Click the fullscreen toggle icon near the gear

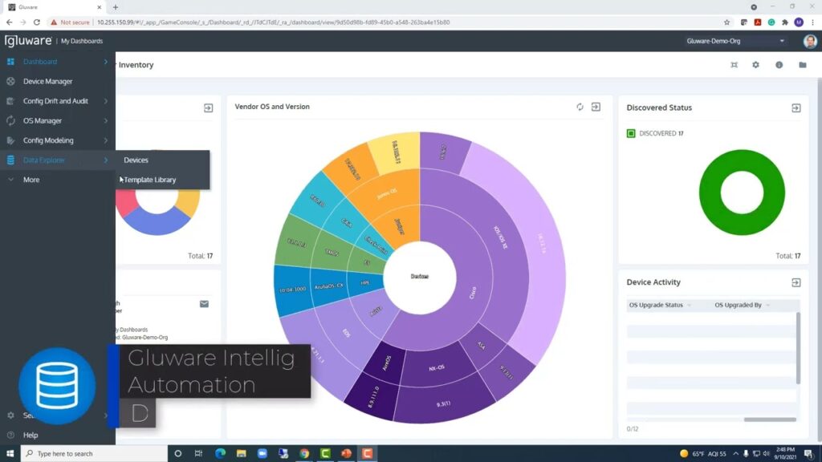tap(733, 65)
